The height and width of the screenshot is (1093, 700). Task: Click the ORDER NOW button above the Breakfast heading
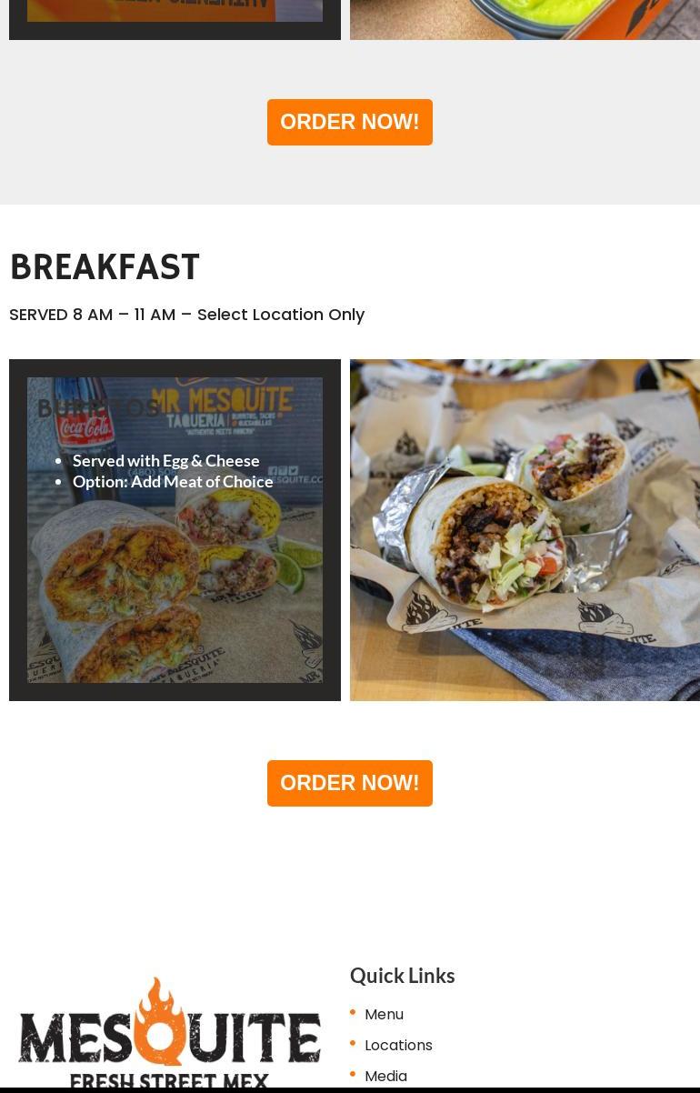pyautogui.click(x=350, y=122)
